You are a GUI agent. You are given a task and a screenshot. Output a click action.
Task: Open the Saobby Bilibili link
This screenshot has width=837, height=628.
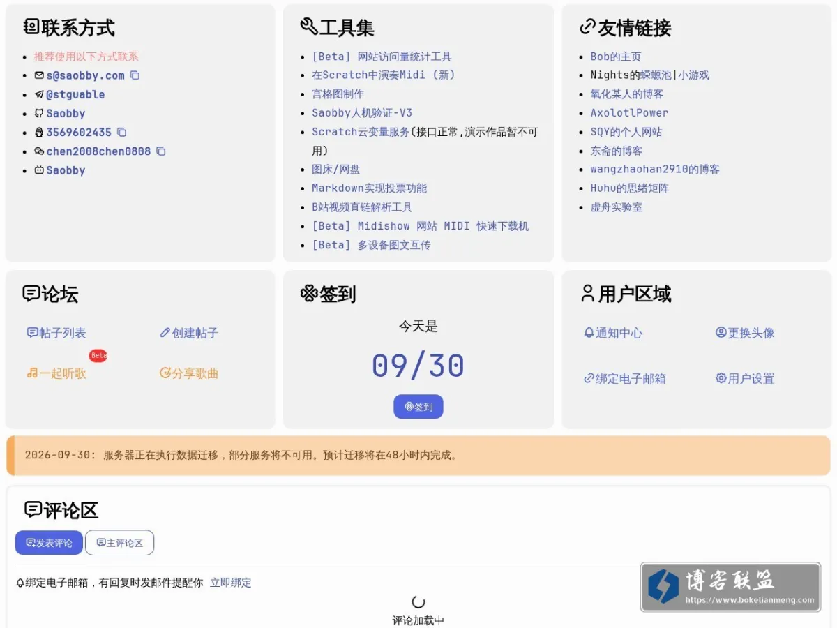tap(66, 170)
